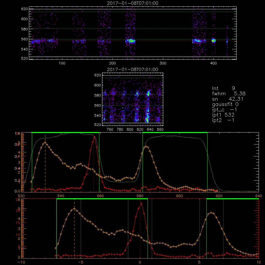Click orange curve peak near 6 in bottom plot

(x=211, y=213)
